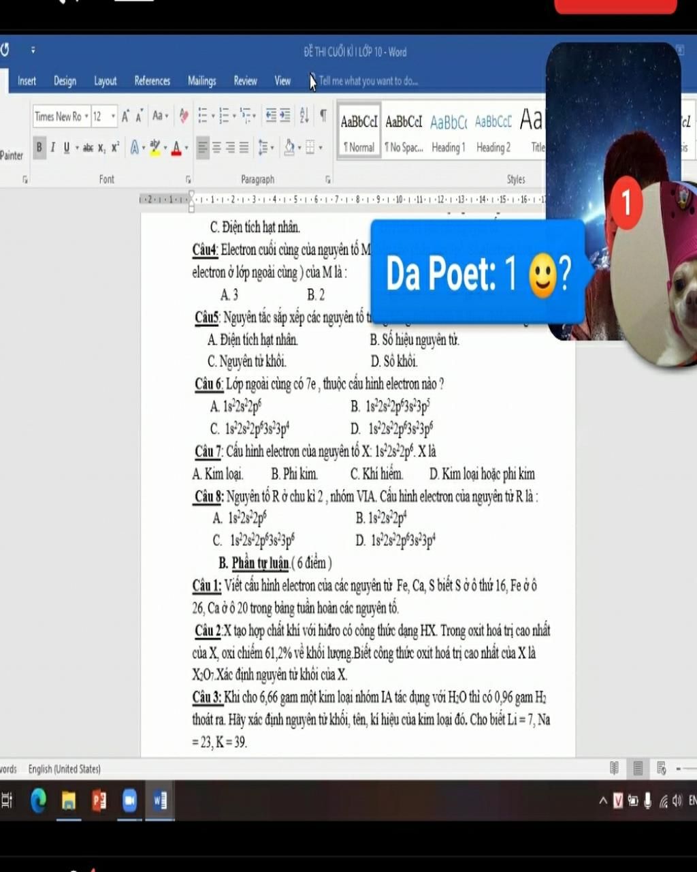Toggle Bold formatting button
Screen dimensions: 697x872
pos(39,147)
